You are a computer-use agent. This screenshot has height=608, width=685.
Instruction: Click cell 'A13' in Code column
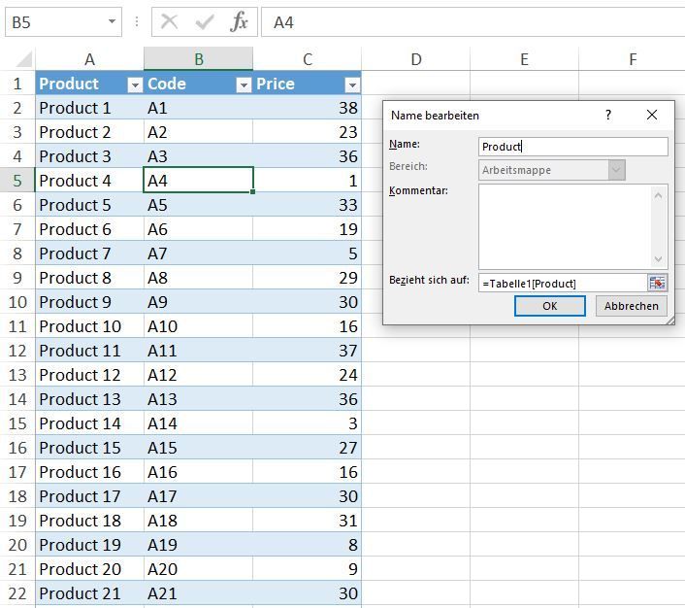tap(198, 399)
